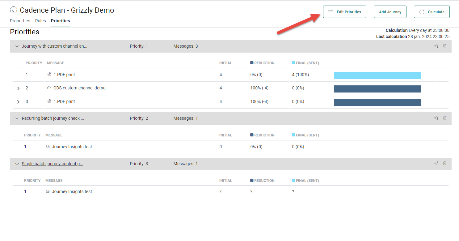Expand the ODS custom channel demo row

18,88
